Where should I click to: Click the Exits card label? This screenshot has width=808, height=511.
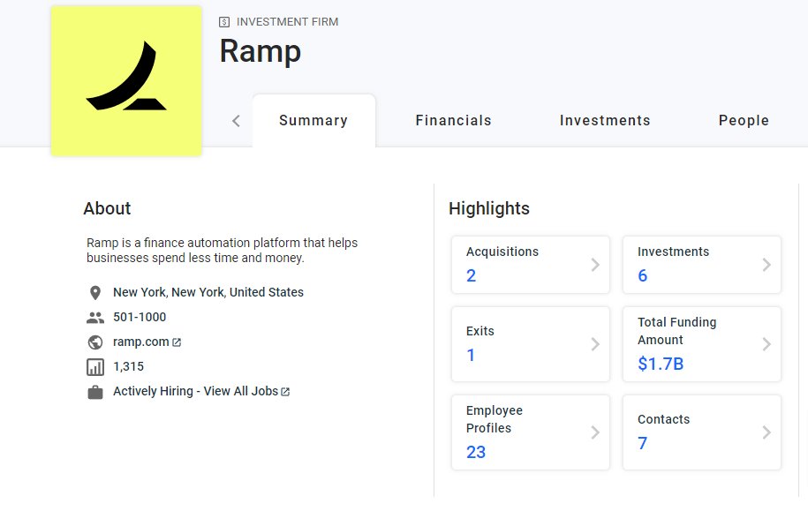point(480,331)
